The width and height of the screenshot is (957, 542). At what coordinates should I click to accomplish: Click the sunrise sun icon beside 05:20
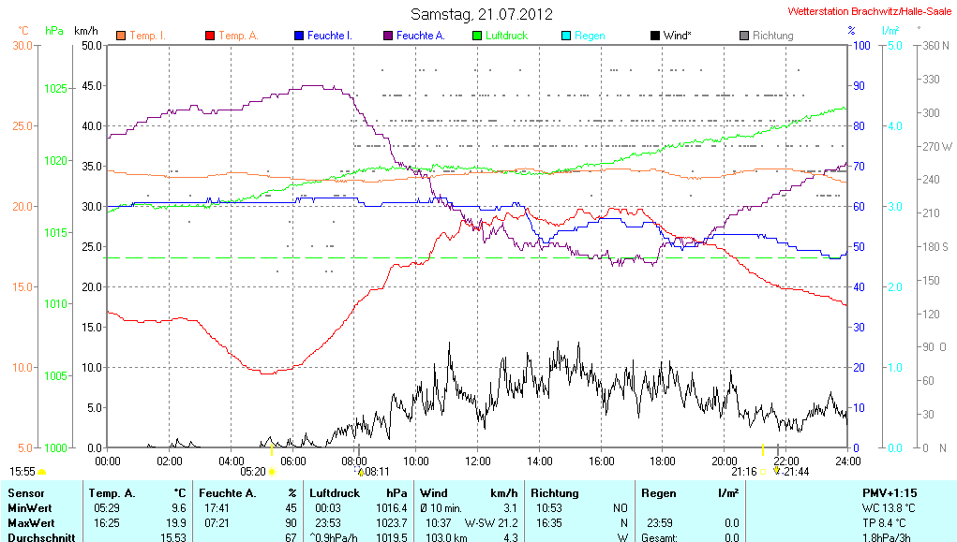(x=272, y=472)
